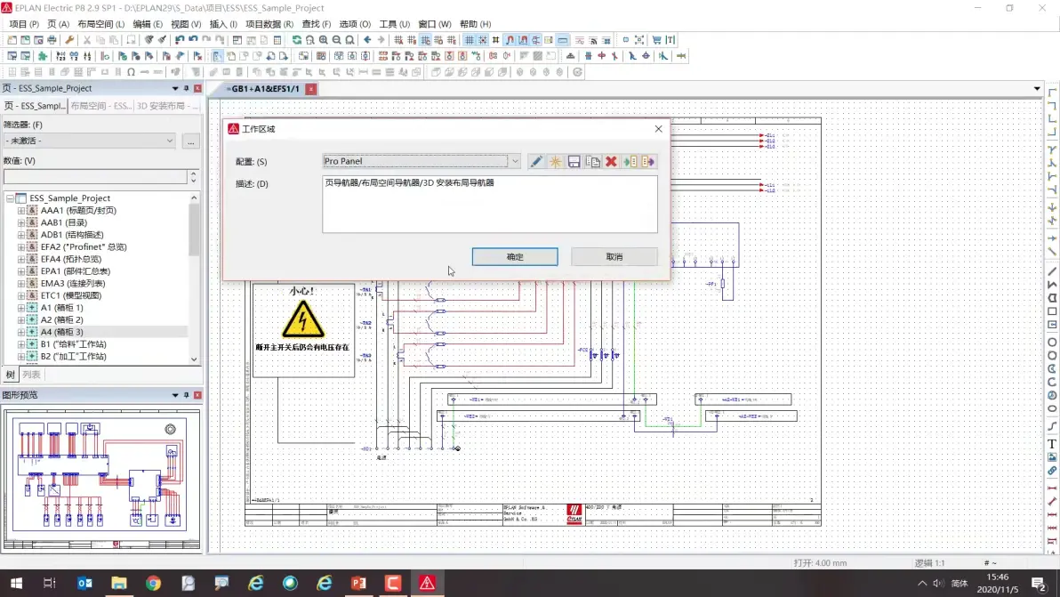The width and height of the screenshot is (1060, 597).
Task: Click the graphical preview thumbnail
Action: [101, 480]
